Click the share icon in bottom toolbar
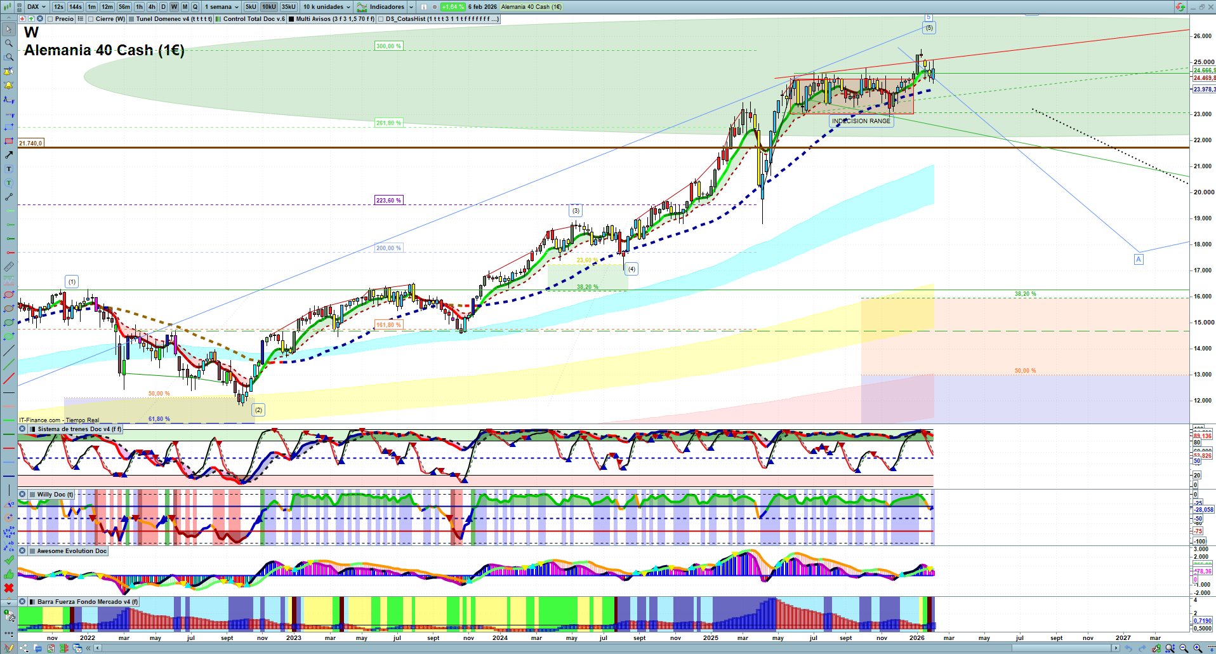The image size is (1216, 654). coord(24,648)
